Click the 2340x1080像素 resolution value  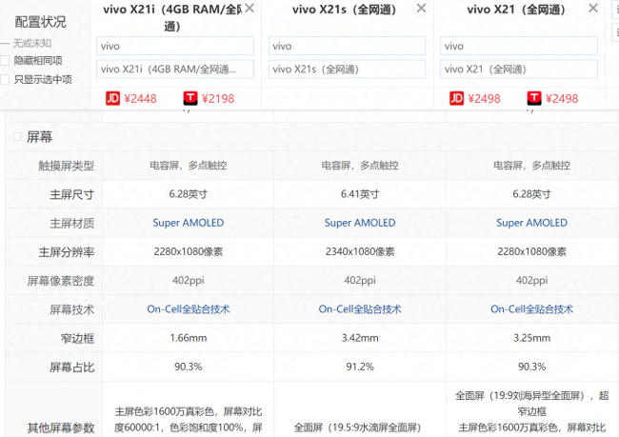(x=360, y=252)
